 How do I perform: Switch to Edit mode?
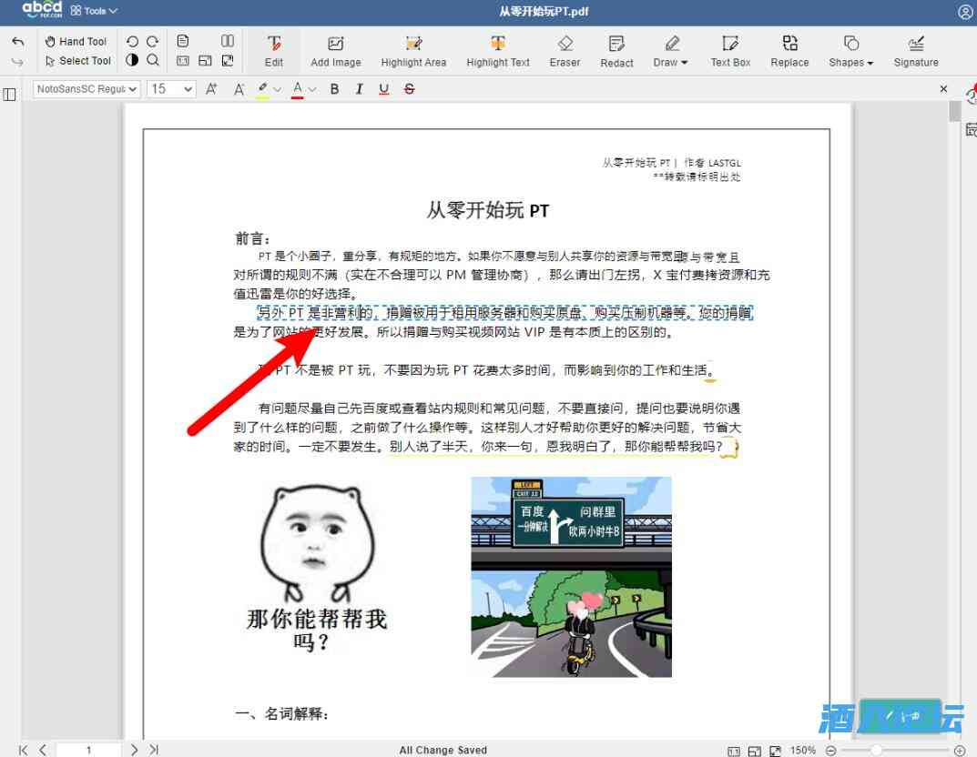coord(274,50)
